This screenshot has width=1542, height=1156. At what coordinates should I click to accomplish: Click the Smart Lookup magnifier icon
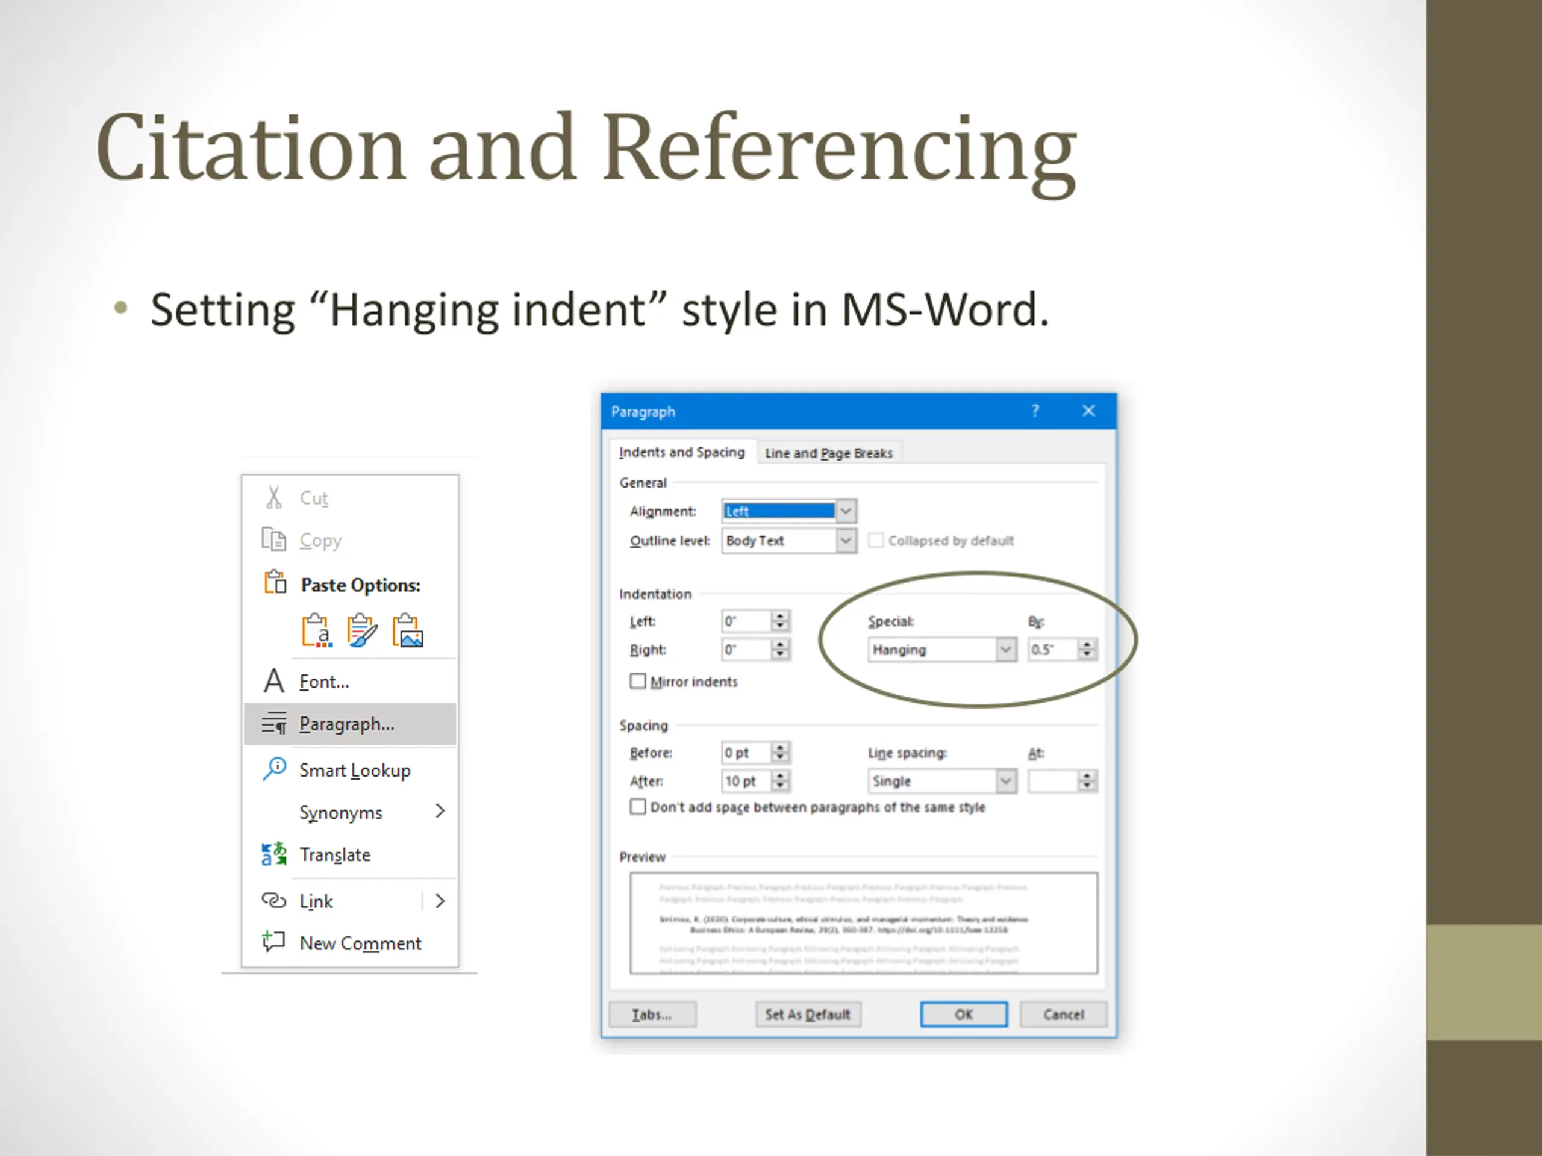point(274,769)
